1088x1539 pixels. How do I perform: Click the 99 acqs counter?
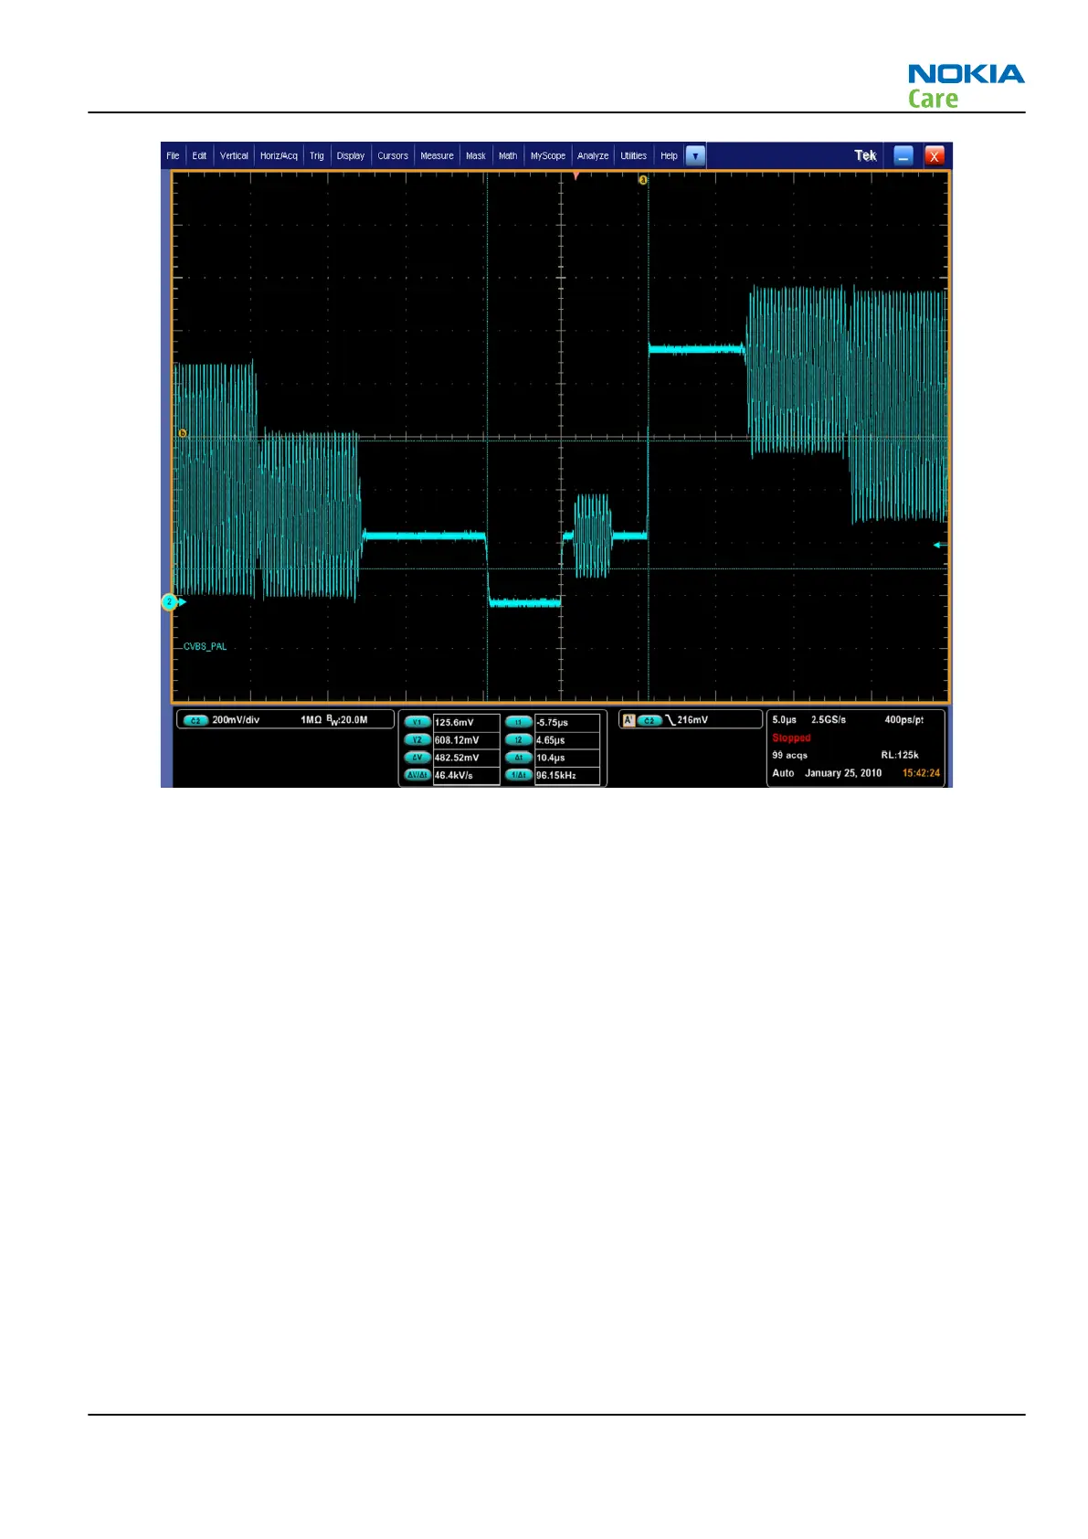tap(789, 755)
